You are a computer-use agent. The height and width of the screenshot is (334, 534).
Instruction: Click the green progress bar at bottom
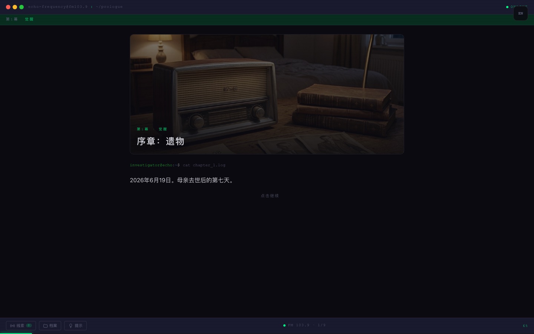16,333
